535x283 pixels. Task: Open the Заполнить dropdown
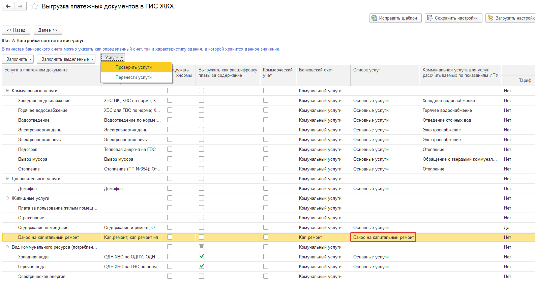(x=18, y=59)
